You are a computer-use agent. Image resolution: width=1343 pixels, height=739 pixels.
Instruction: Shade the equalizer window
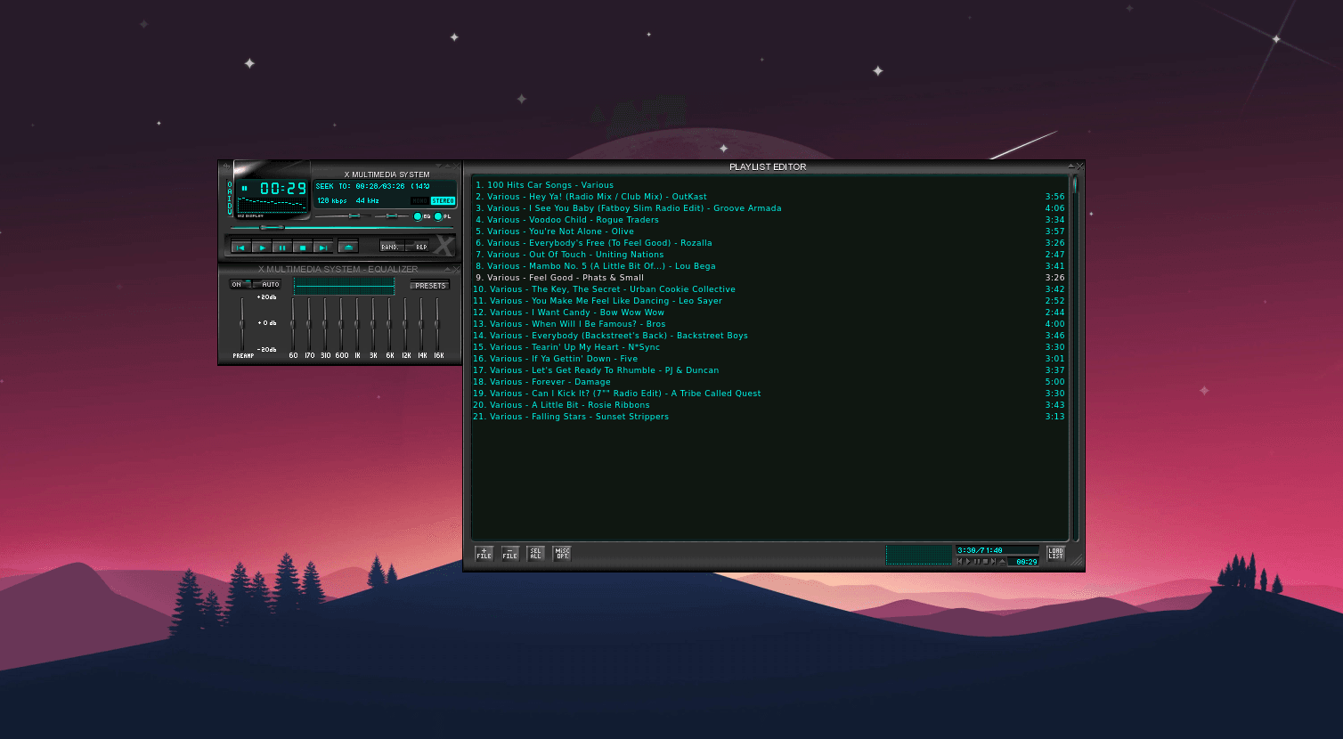pos(447,269)
